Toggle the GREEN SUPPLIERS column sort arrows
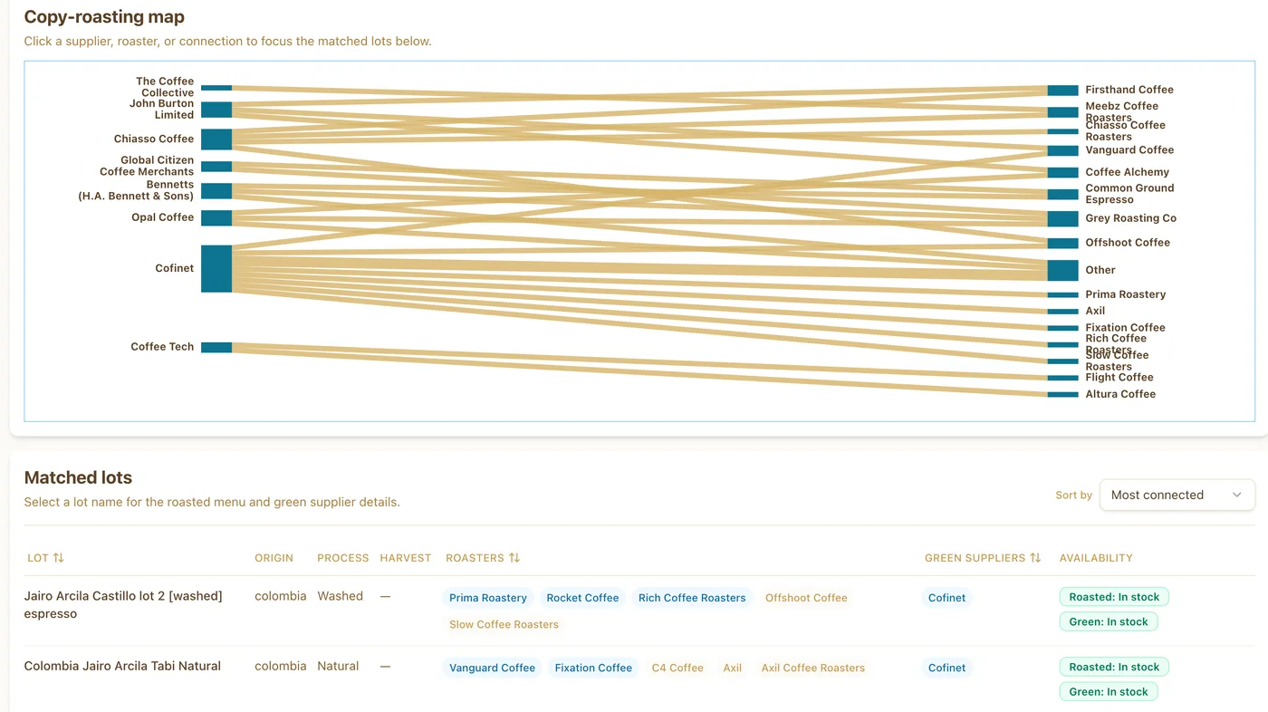This screenshot has height=712, width=1268. [x=1035, y=558]
